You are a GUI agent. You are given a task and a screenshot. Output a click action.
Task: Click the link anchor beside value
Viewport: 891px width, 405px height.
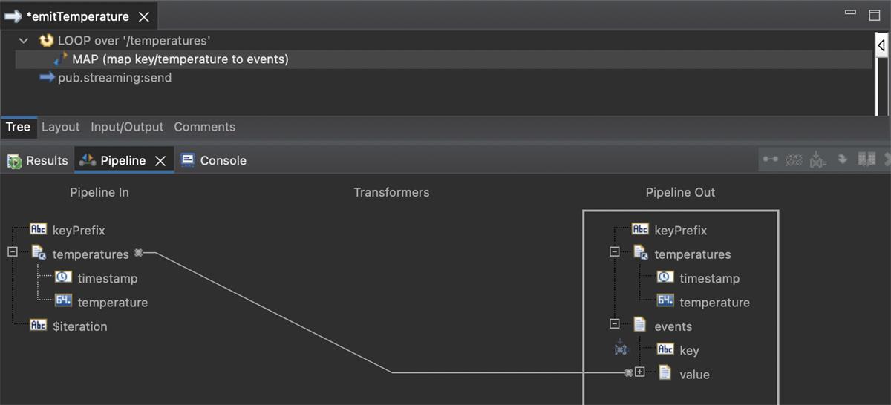(628, 372)
